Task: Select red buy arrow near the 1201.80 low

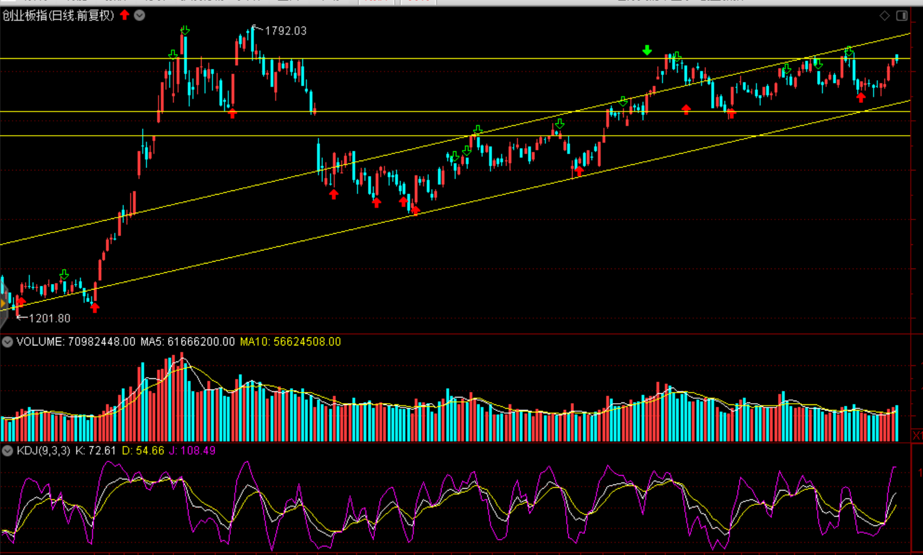Action: tap(20, 301)
